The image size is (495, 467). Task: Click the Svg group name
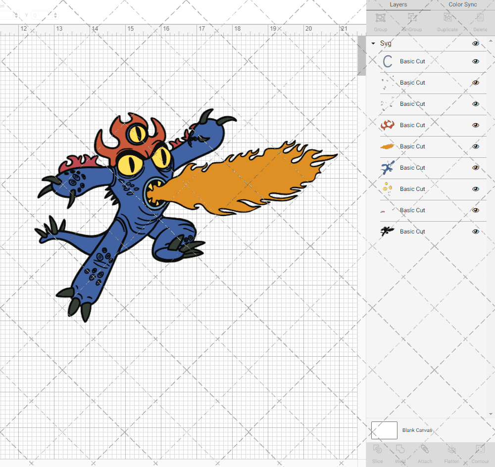point(386,43)
